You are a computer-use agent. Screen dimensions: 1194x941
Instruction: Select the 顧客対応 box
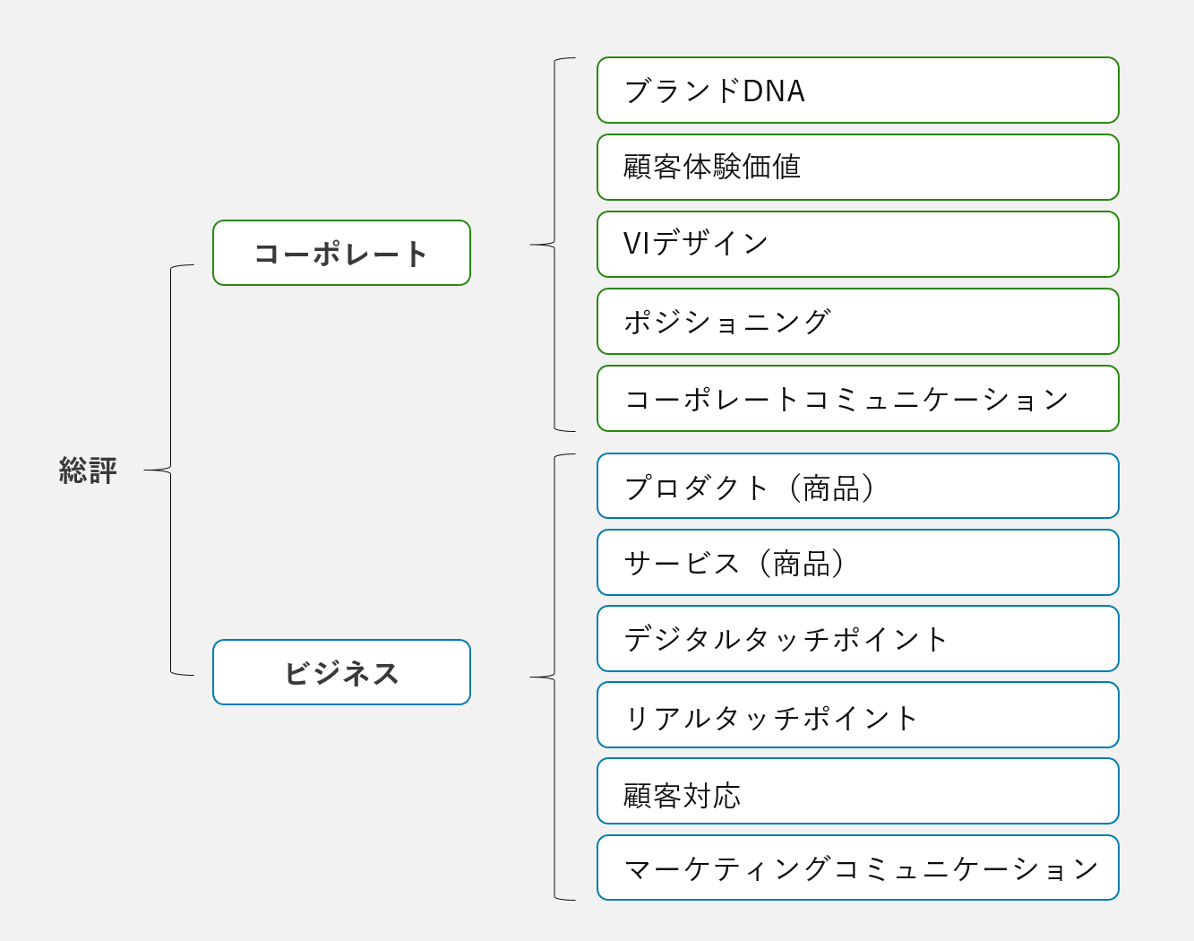pyautogui.click(x=857, y=791)
